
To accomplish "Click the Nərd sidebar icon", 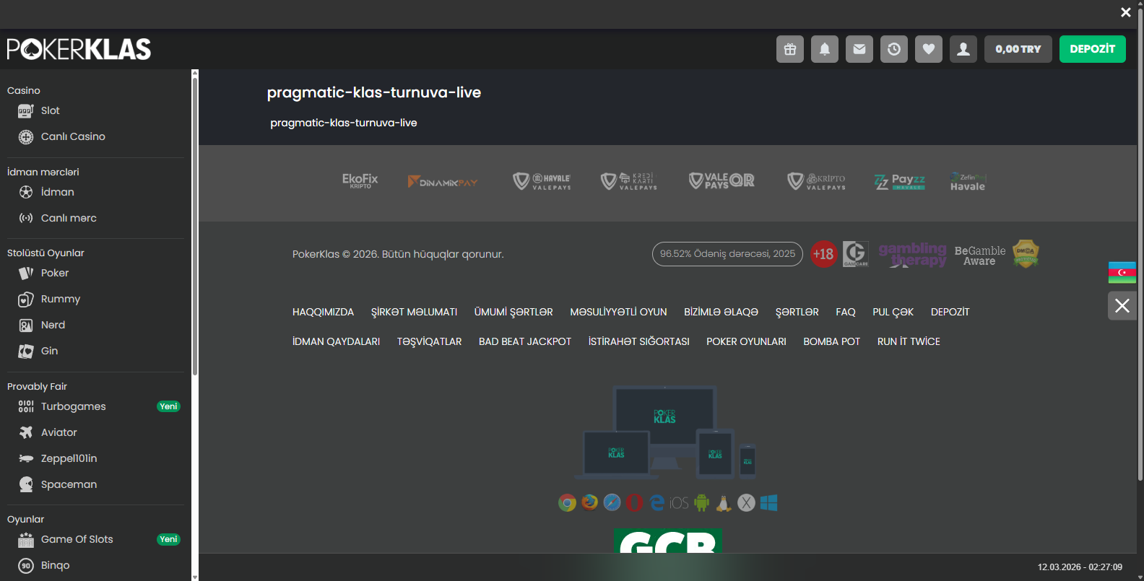I will pos(26,326).
